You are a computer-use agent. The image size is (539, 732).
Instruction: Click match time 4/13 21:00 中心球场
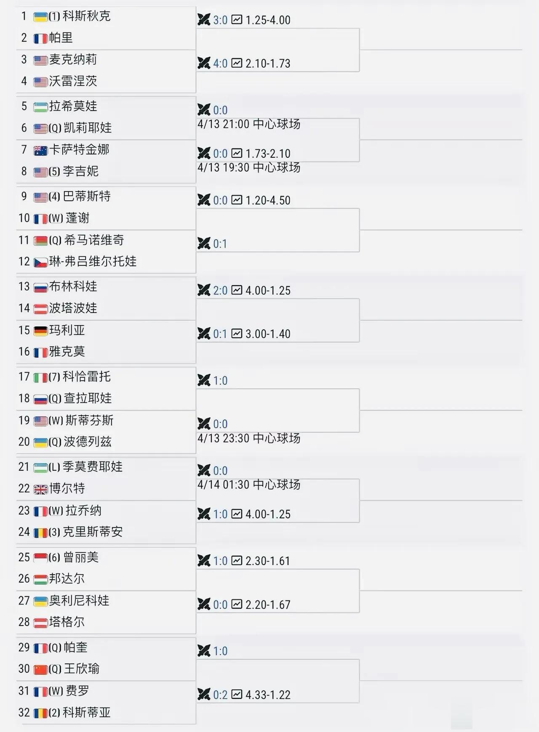(249, 124)
